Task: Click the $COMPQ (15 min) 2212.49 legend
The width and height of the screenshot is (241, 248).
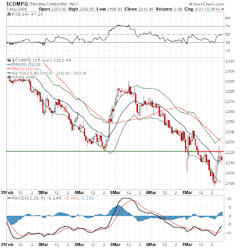Action: 41,60
